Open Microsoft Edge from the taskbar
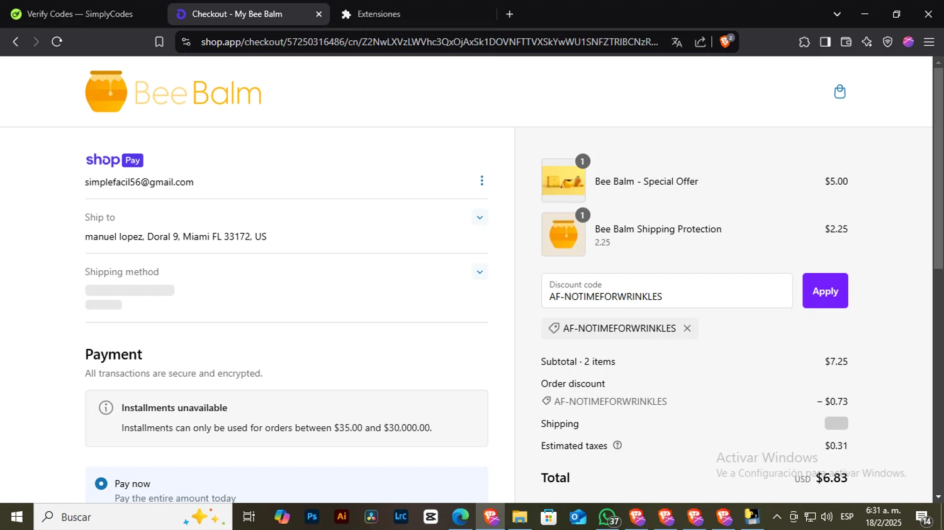 click(x=460, y=517)
